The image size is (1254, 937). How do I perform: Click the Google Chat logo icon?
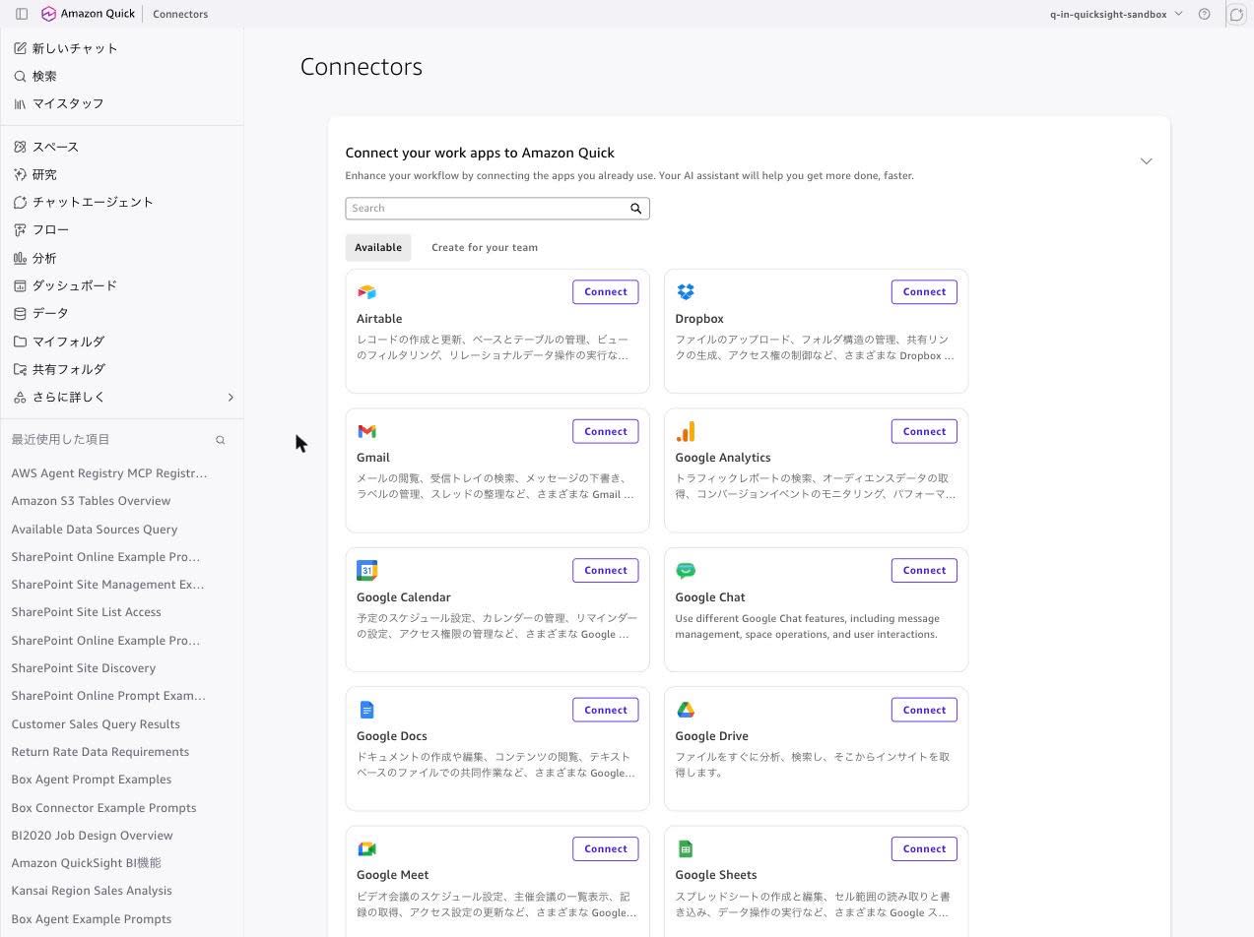point(686,570)
